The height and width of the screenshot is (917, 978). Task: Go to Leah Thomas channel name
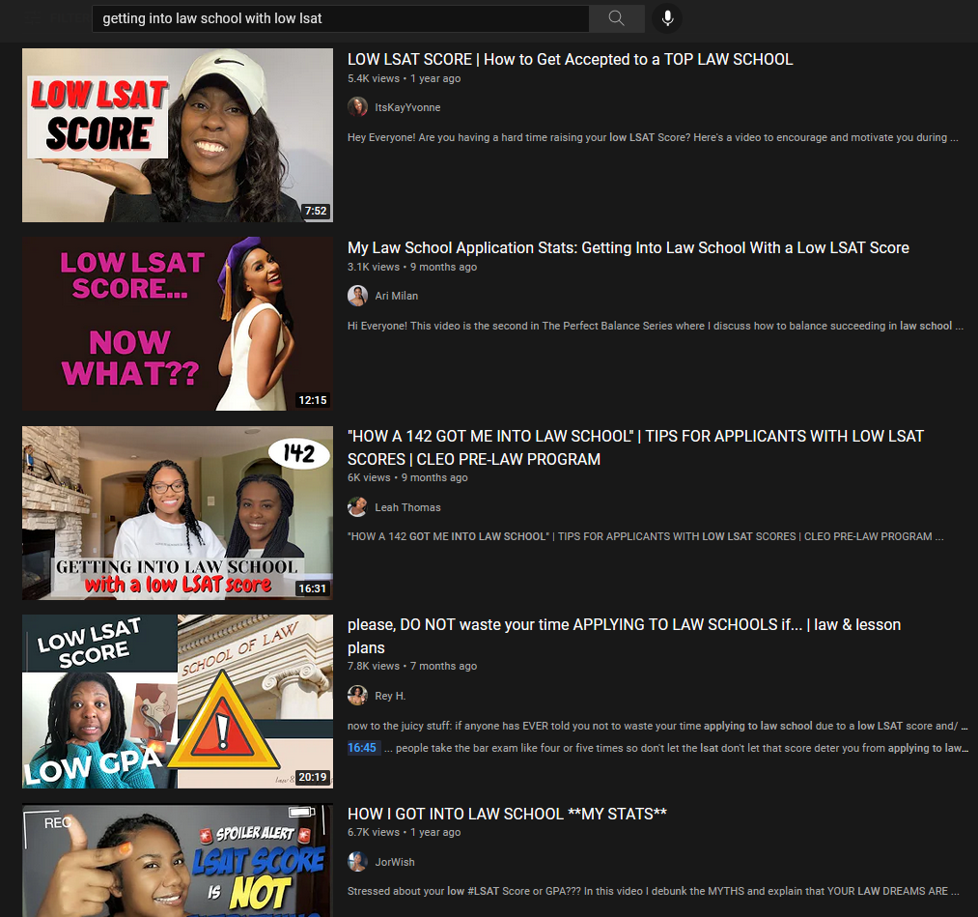pyautogui.click(x=407, y=507)
